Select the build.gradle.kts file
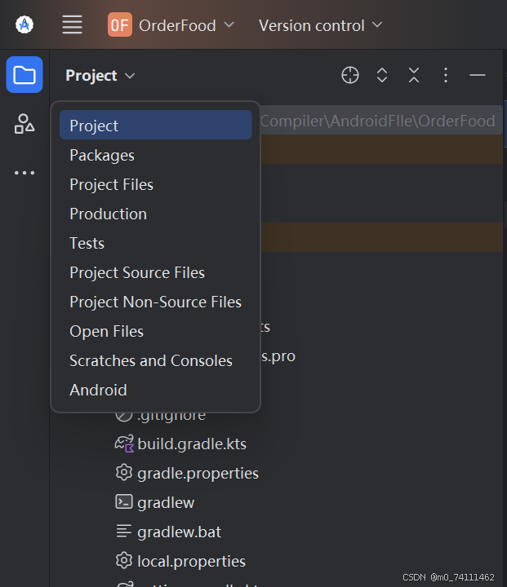 tap(192, 444)
